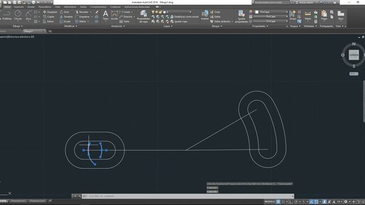Click Editar atributos in Bloque panel
The width and height of the screenshot is (365, 205).
point(221,22)
